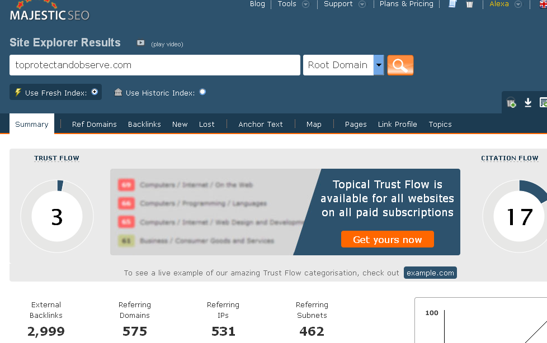Image resolution: width=547 pixels, height=343 pixels.
Task: Click the External Backlinks value 2,999
Action: pos(46,331)
